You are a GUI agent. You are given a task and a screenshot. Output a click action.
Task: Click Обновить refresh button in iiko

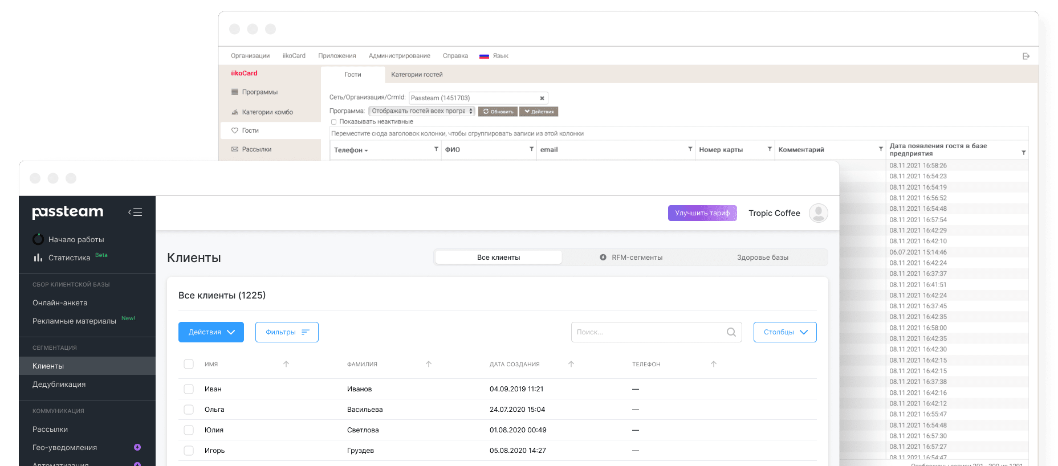tap(498, 112)
